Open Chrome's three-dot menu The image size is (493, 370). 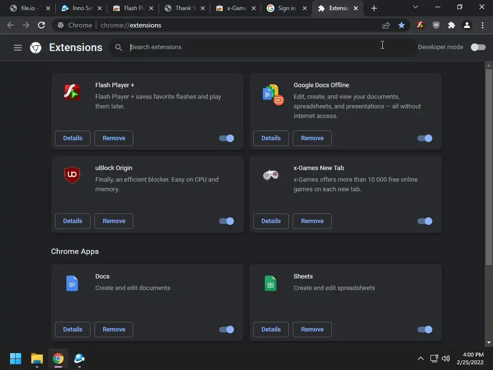pyautogui.click(x=482, y=25)
